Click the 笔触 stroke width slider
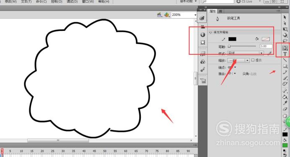 pyautogui.click(x=242, y=46)
